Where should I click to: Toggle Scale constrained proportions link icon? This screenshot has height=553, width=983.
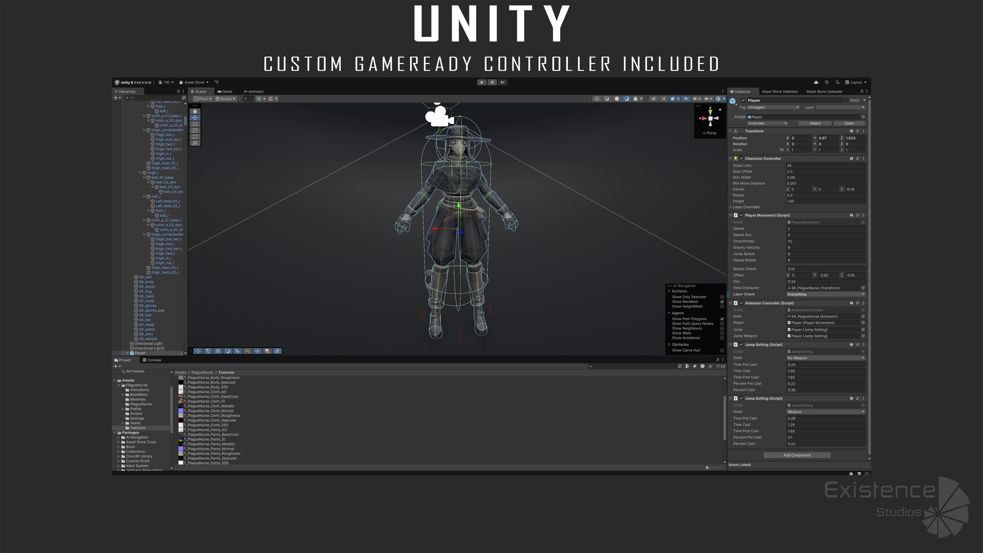pos(781,150)
